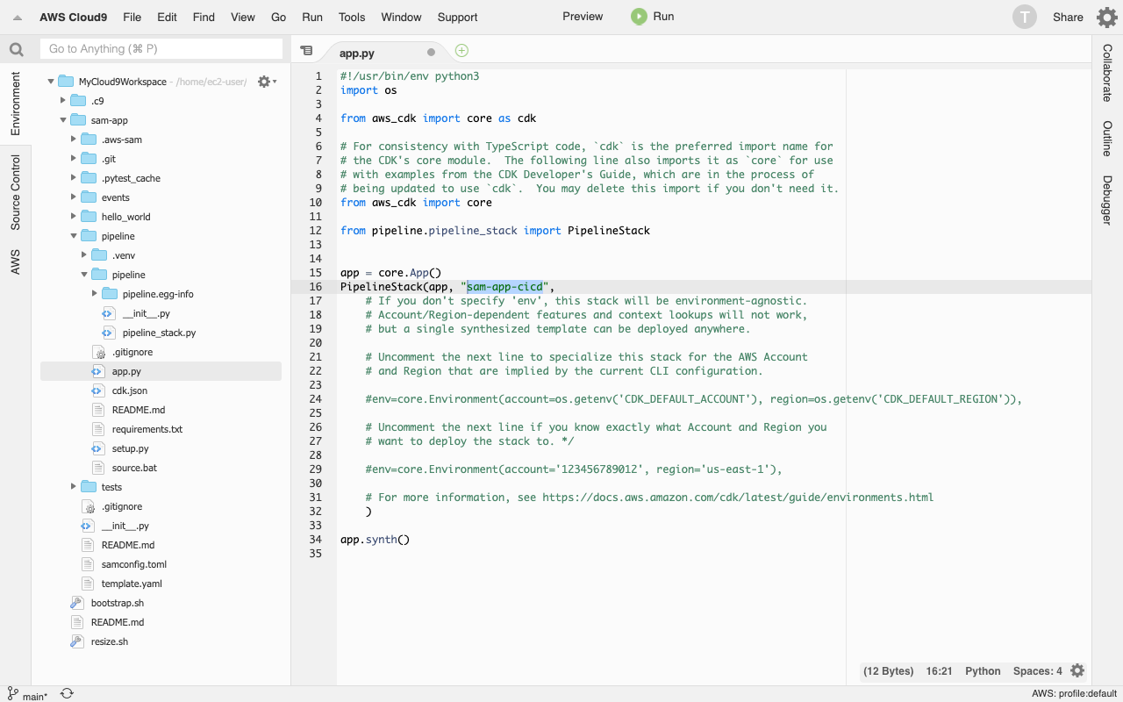The height and width of the screenshot is (702, 1123).
Task: Select the cdk.json file icon
Action: tap(98, 390)
